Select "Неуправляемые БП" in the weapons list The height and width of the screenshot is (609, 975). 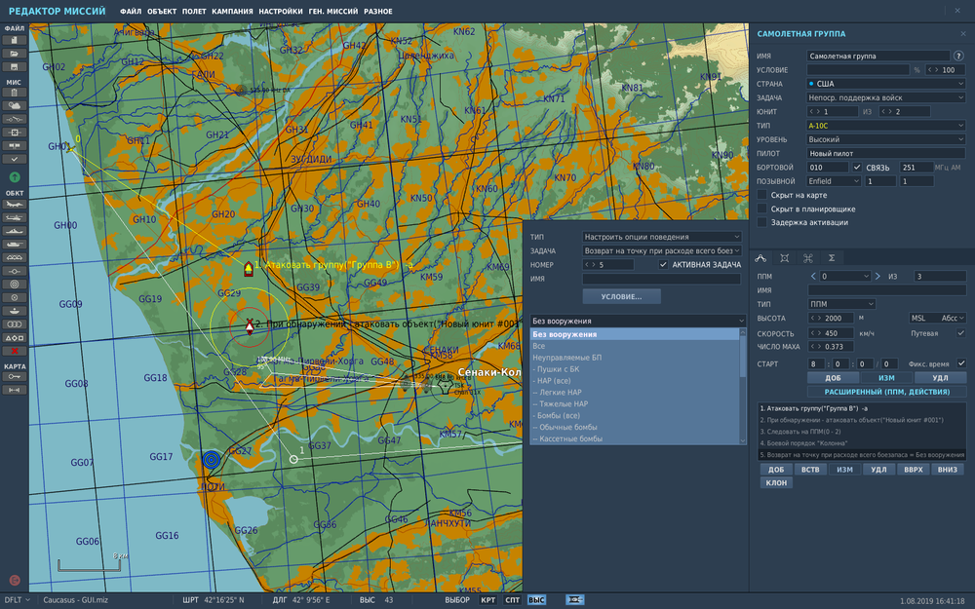point(567,358)
